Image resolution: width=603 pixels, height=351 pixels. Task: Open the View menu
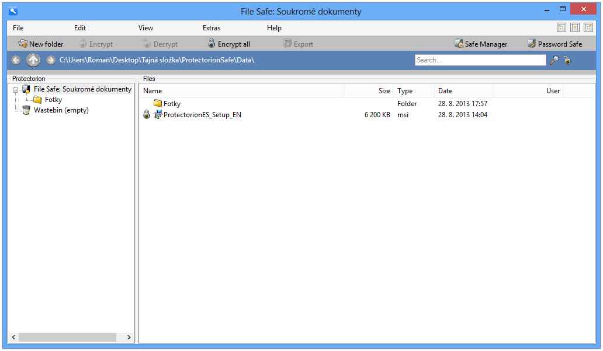pos(145,27)
